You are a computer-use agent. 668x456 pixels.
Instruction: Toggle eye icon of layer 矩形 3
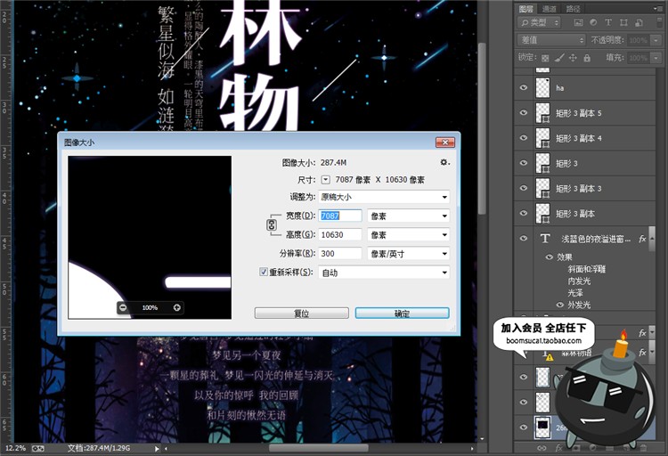[524, 163]
